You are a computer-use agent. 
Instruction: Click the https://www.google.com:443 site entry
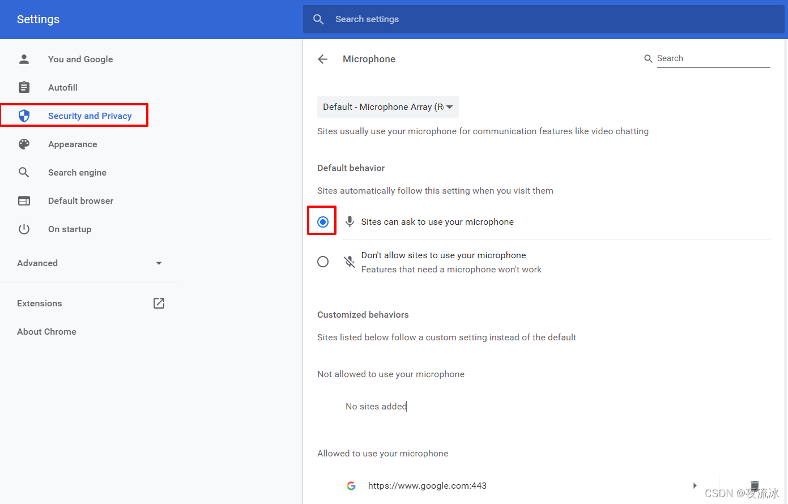click(x=427, y=485)
